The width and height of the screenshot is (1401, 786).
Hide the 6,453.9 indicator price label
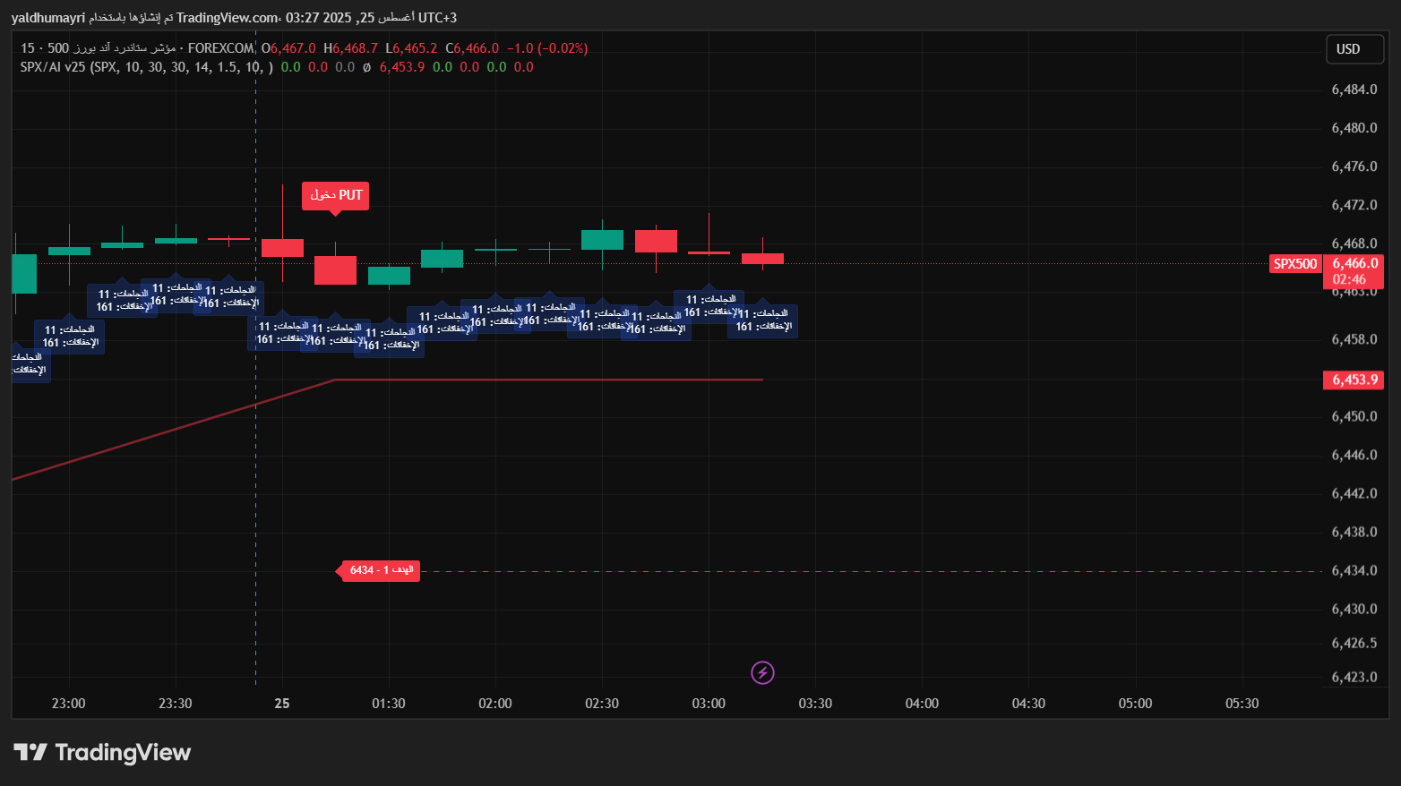tap(1353, 380)
